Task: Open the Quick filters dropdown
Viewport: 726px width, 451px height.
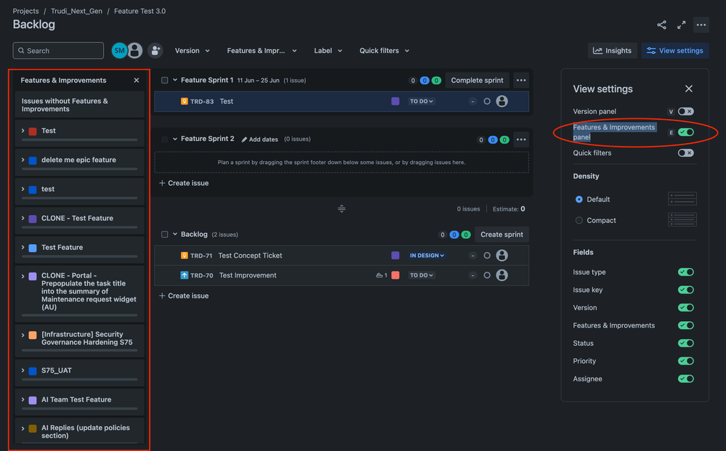Action: coord(384,50)
